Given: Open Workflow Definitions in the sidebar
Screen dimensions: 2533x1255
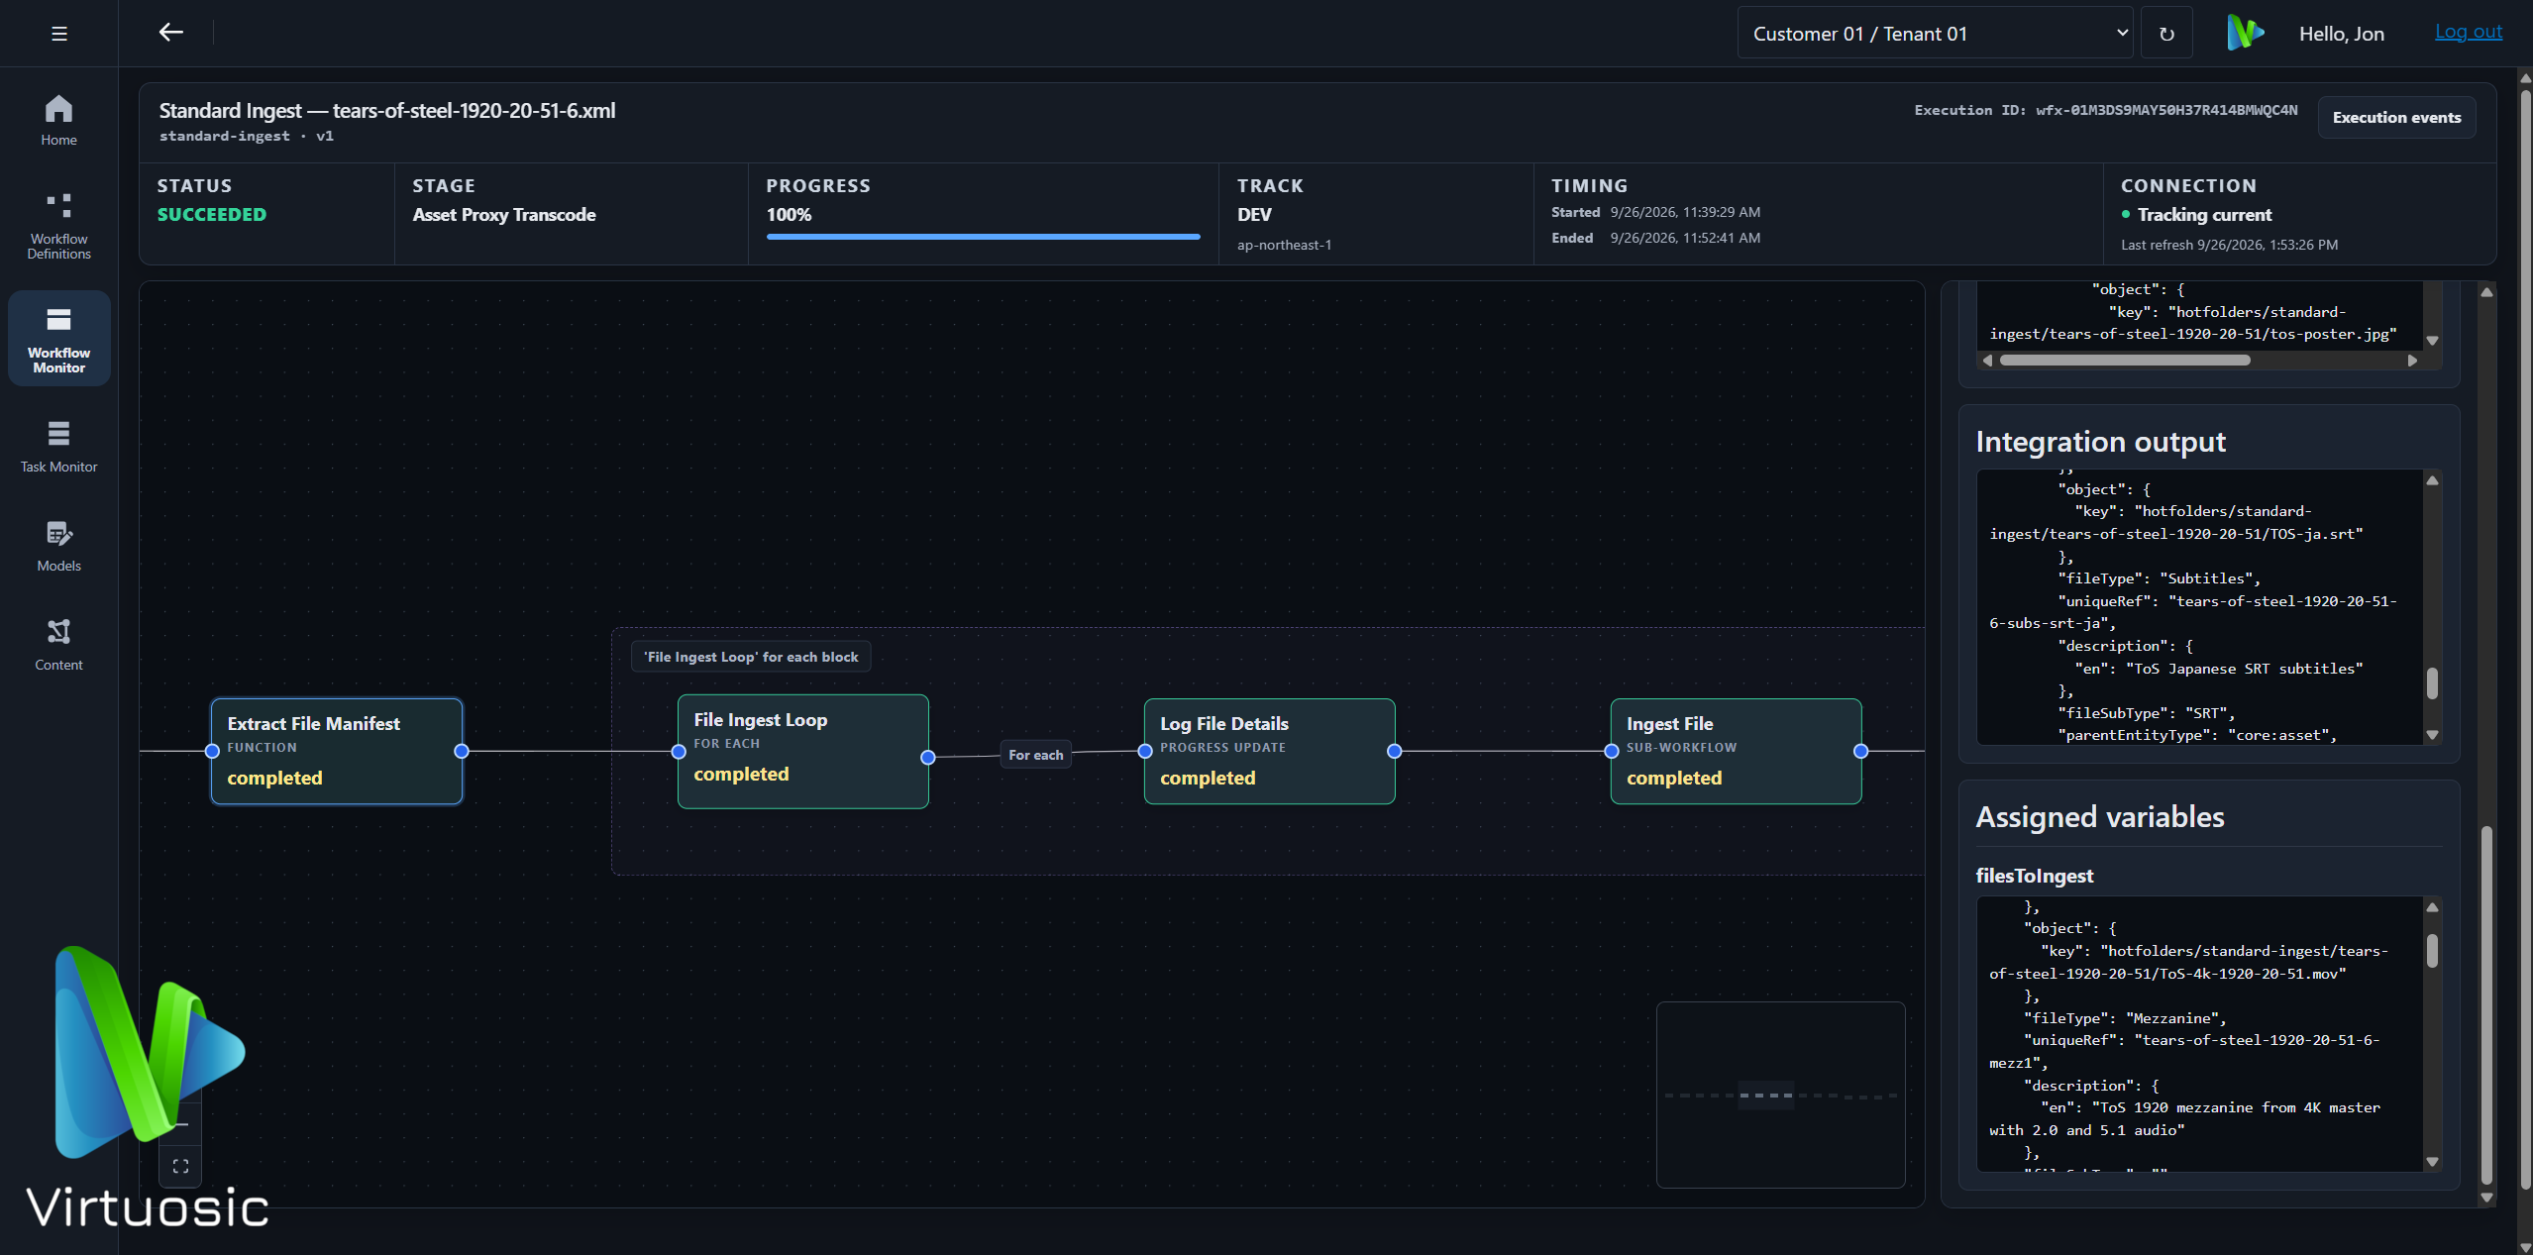Looking at the screenshot, I should (58, 227).
